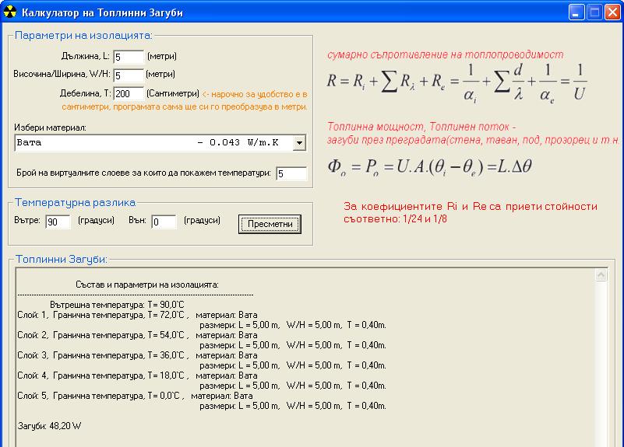Click the Височина/Ширина, W/H input field
The height and width of the screenshot is (447, 624).
click(129, 75)
